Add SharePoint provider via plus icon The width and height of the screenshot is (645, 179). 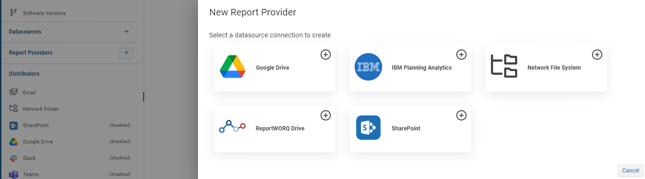click(461, 115)
